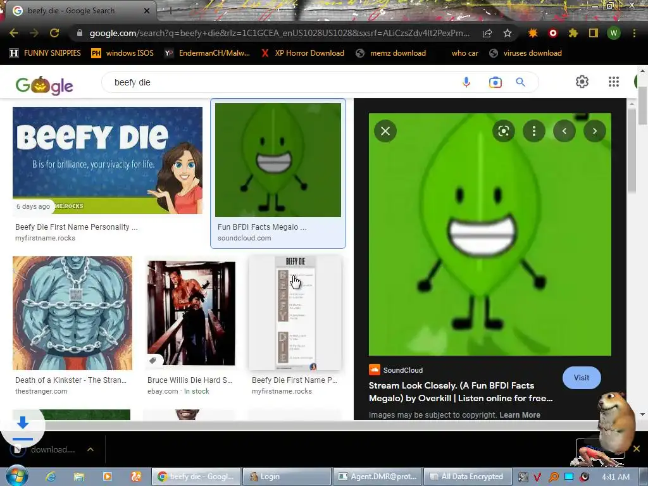View site information via the lock icon
Image resolution: width=648 pixels, height=486 pixels.
tap(80, 33)
